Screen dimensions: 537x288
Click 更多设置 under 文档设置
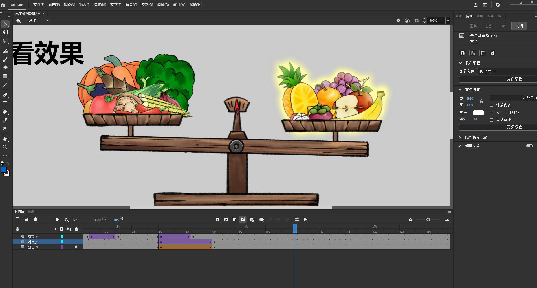click(498, 127)
